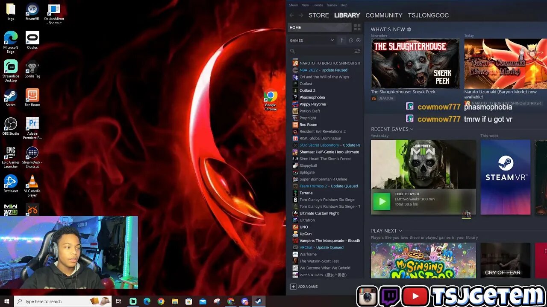
Task: Open My Singing Monsters tile
Action: 423,261
